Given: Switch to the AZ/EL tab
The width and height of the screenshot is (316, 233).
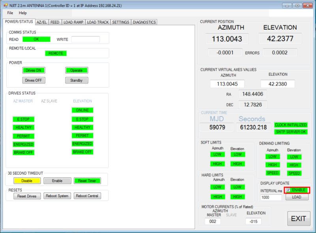Looking at the screenshot, I should coord(42,22).
